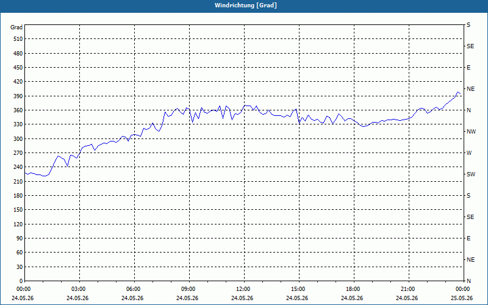Click the "00:00" label above the 25.05.26 date

click(x=464, y=289)
